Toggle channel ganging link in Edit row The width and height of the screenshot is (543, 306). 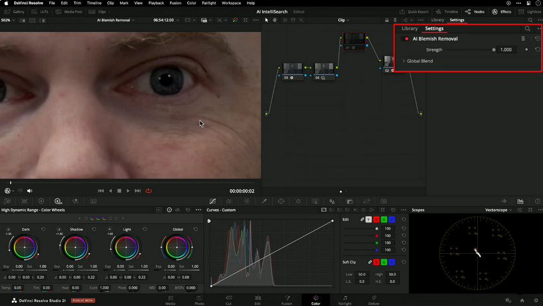[362, 219]
